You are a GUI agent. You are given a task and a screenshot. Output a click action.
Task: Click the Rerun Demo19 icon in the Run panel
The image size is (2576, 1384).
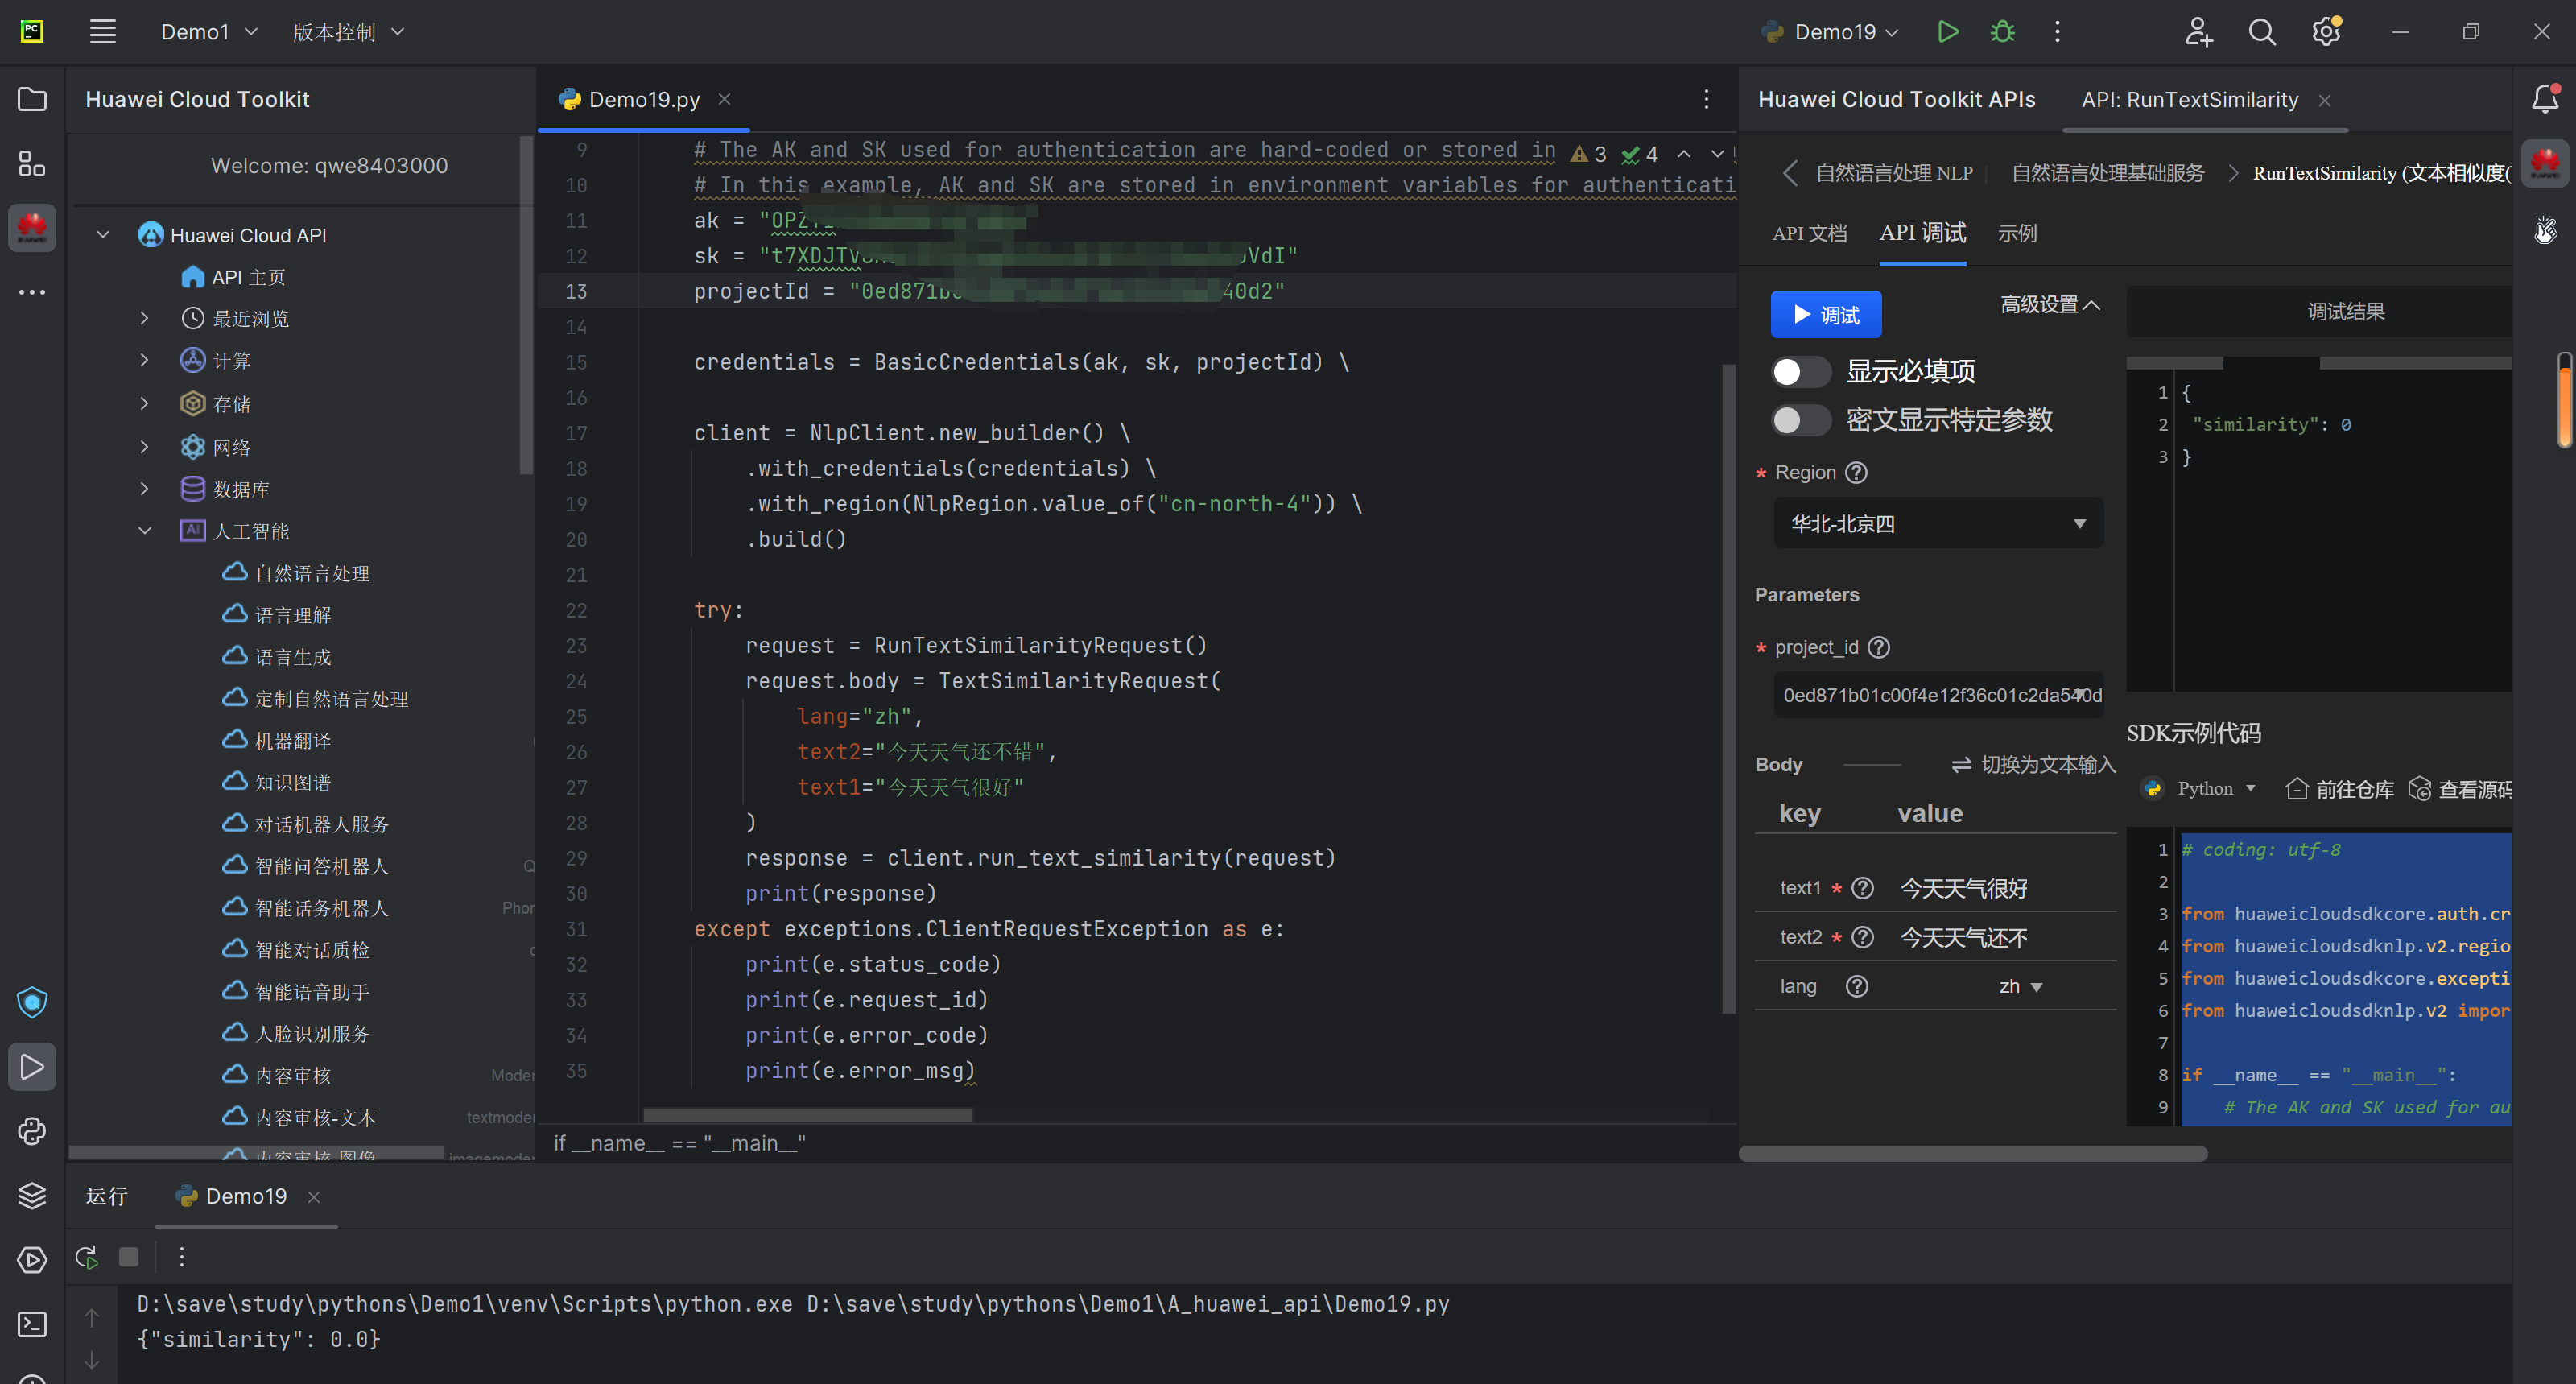(x=87, y=1257)
